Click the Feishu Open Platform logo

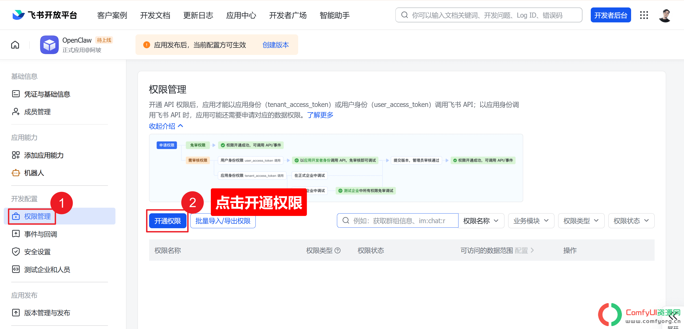[45, 15]
